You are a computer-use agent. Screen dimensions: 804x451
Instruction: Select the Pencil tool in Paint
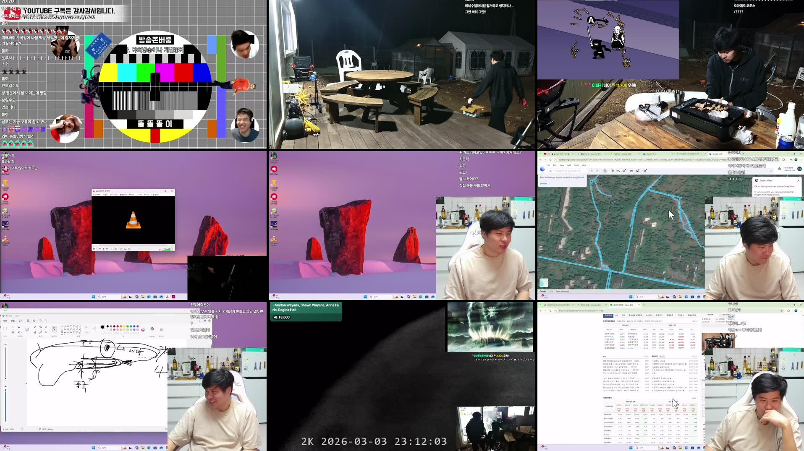click(x=35, y=327)
